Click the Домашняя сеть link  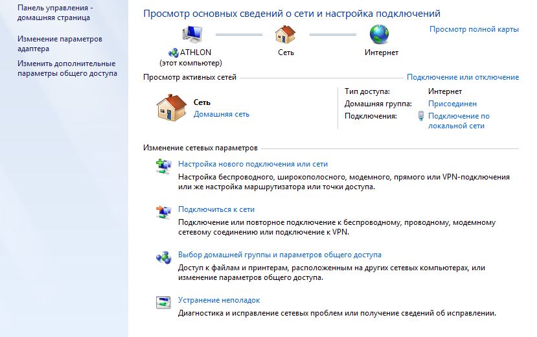pos(222,114)
